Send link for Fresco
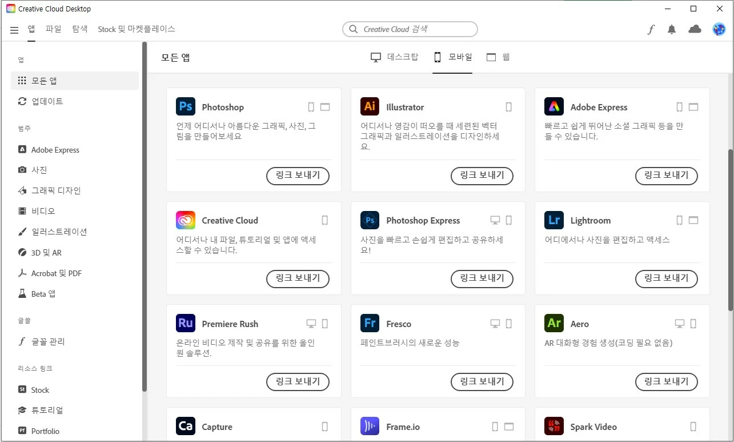 click(482, 381)
